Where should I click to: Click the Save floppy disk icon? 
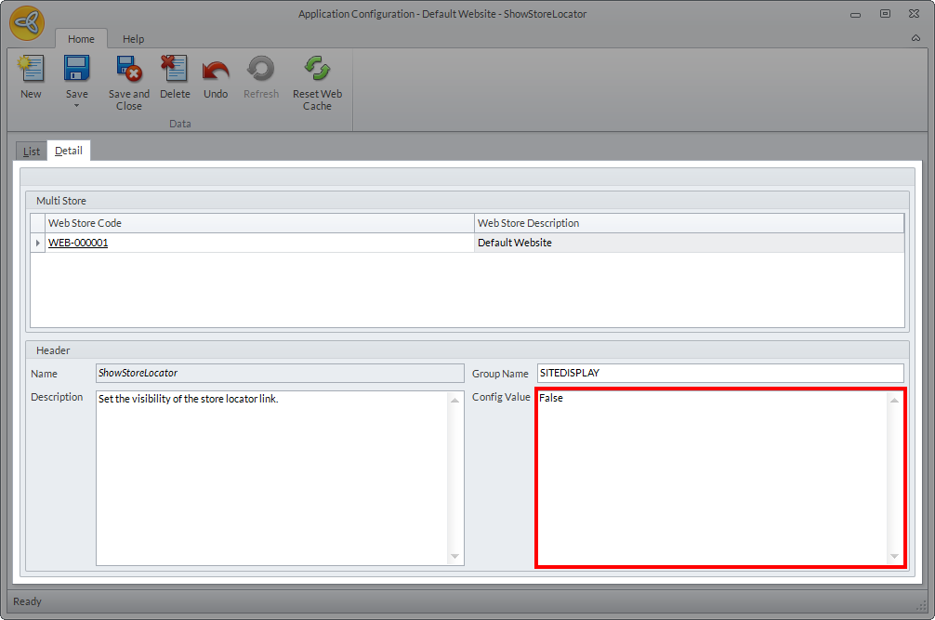pyautogui.click(x=76, y=70)
